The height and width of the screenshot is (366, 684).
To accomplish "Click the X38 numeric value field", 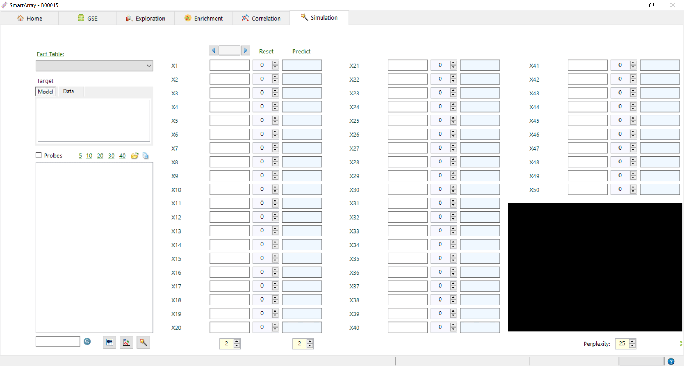I will pyautogui.click(x=440, y=299).
